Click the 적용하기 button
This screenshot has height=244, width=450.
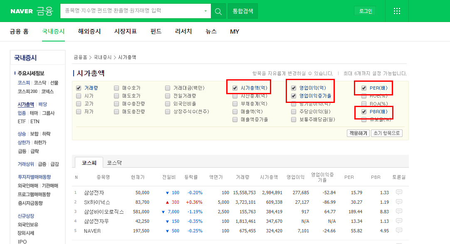pyautogui.click(x=358, y=133)
